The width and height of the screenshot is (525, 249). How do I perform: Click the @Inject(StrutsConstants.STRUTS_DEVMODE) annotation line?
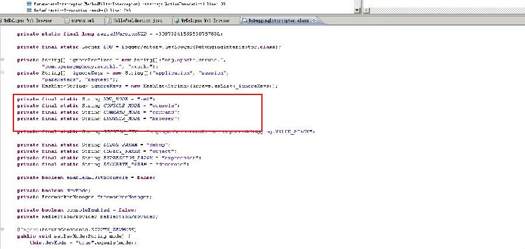(76, 230)
